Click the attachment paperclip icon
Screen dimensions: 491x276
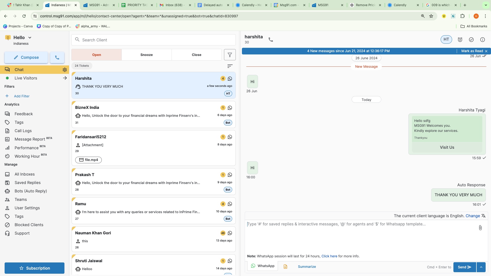pos(480,228)
